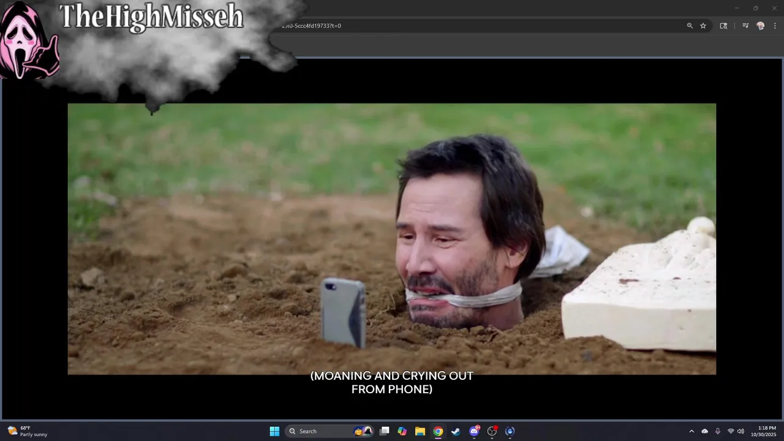
Task: Open the Chrome three-dot menu
Action: [775, 26]
